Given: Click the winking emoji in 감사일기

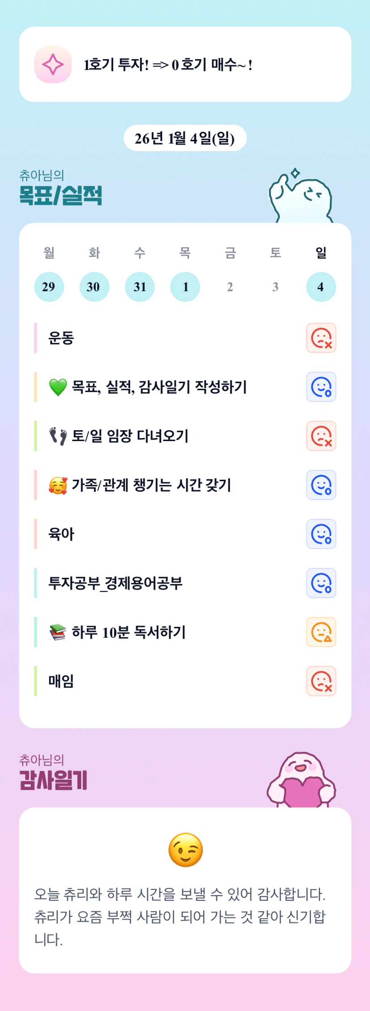Looking at the screenshot, I should 185,850.
